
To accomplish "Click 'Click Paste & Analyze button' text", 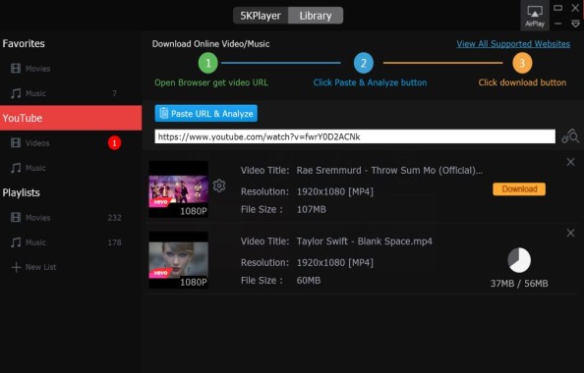I will pos(370,82).
